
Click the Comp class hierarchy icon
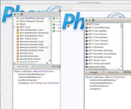tap(53, 21)
